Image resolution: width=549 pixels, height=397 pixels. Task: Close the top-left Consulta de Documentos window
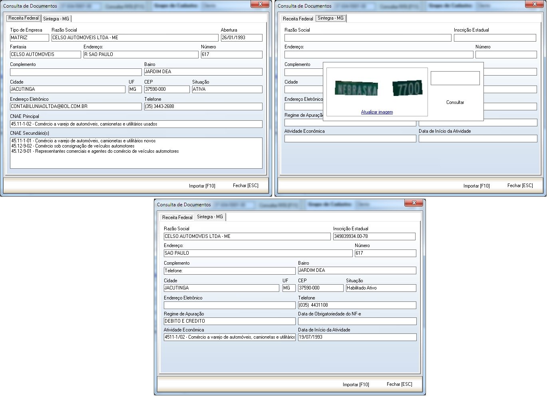[260, 4]
